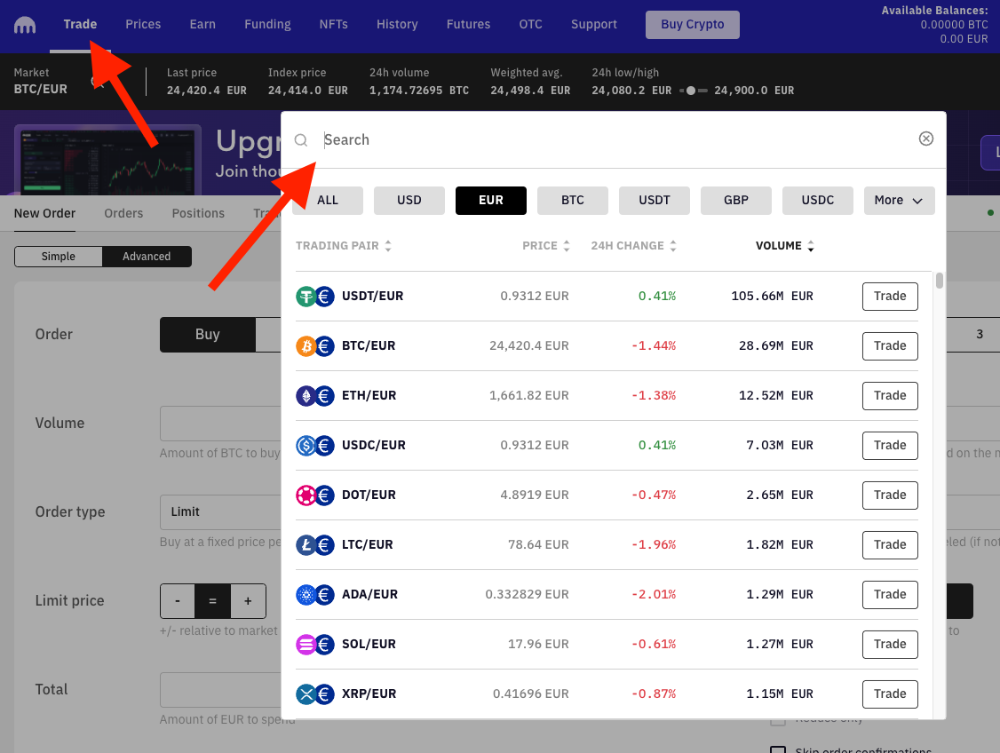The width and height of the screenshot is (1000, 753).
Task: Click the Total EUR input field
Action: pos(220,690)
